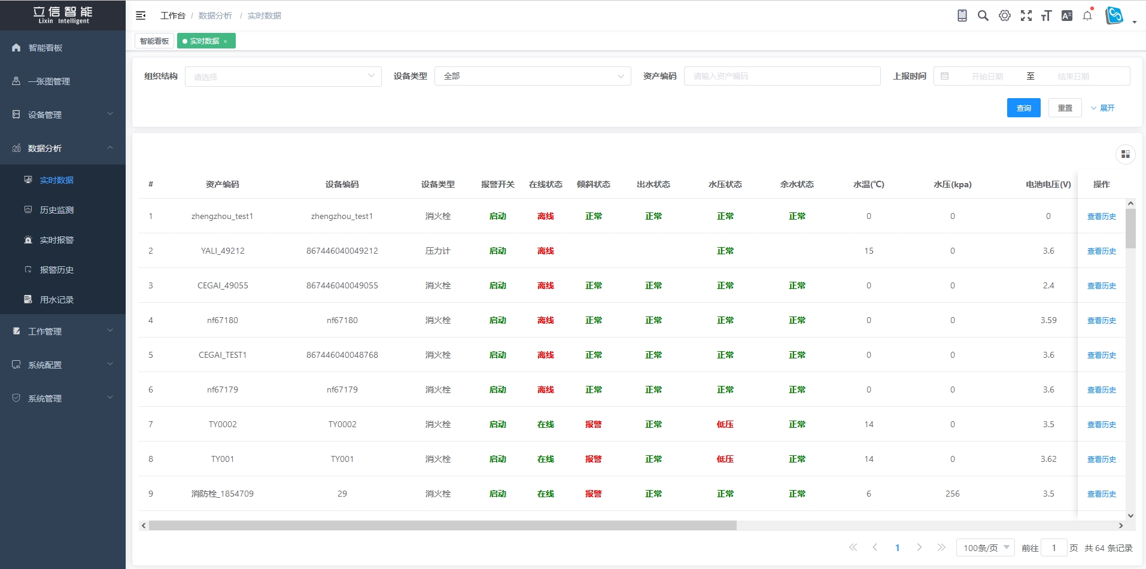Expand more filters with 展开

click(1102, 108)
